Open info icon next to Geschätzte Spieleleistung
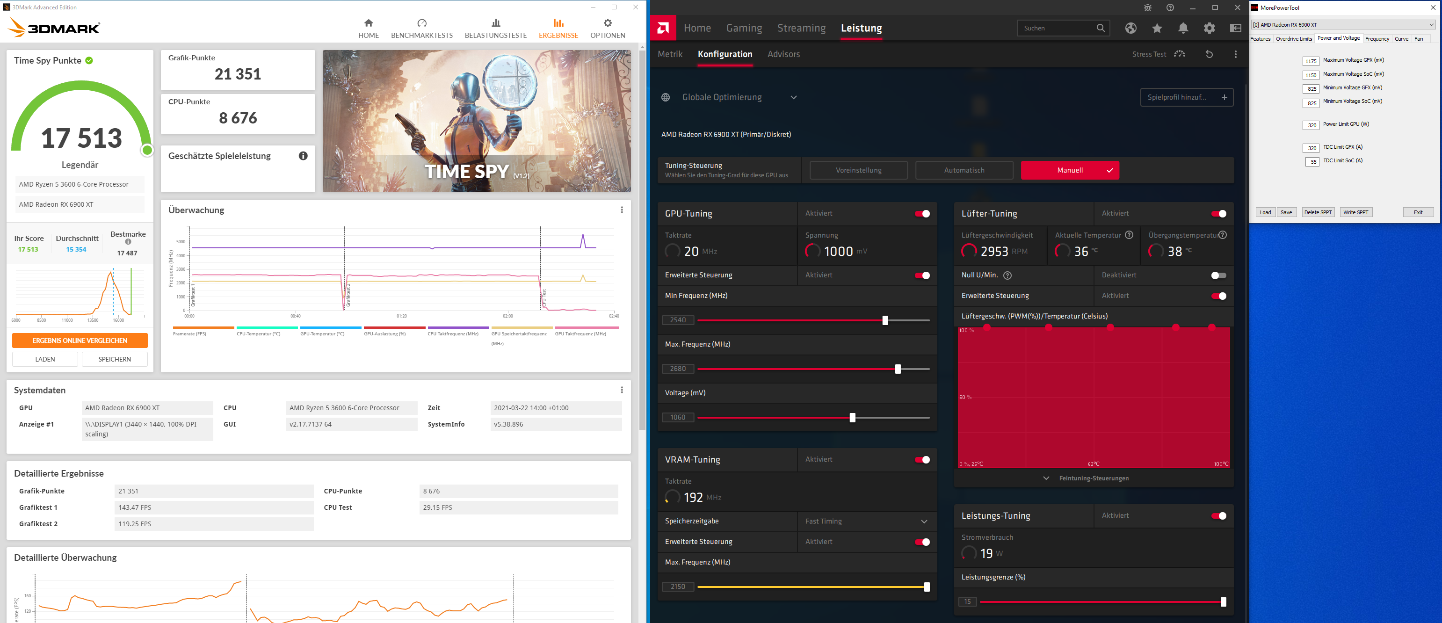Image resolution: width=1442 pixels, height=623 pixels. tap(303, 156)
